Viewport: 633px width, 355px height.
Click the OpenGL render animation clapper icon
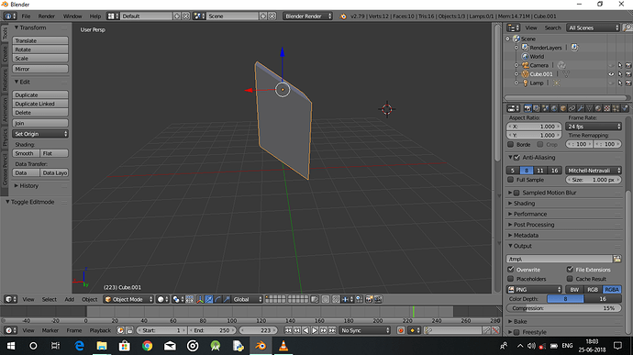tap(378, 299)
